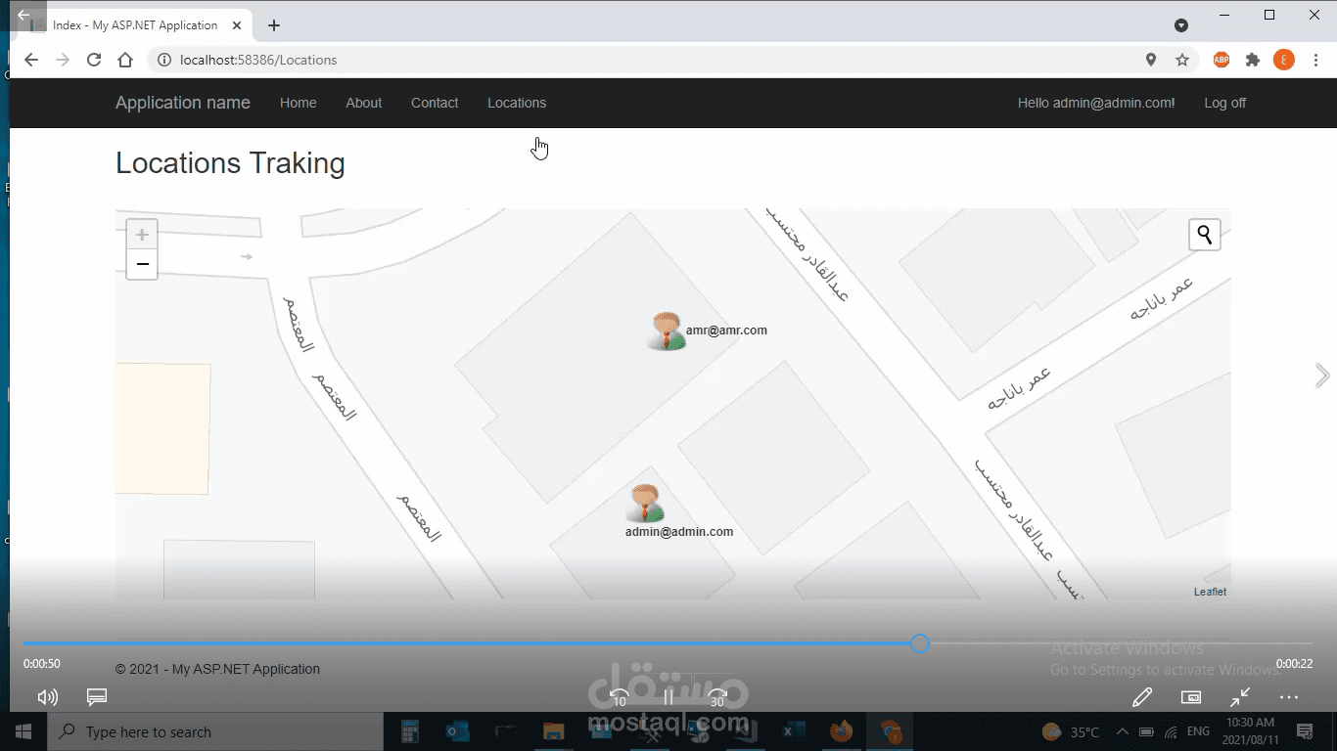
Task: Toggle video captions
Action: (x=97, y=697)
